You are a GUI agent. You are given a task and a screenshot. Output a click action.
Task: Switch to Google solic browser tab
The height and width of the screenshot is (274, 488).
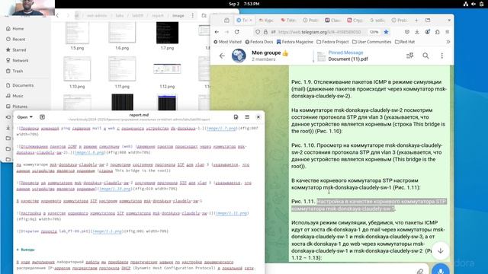(377, 21)
